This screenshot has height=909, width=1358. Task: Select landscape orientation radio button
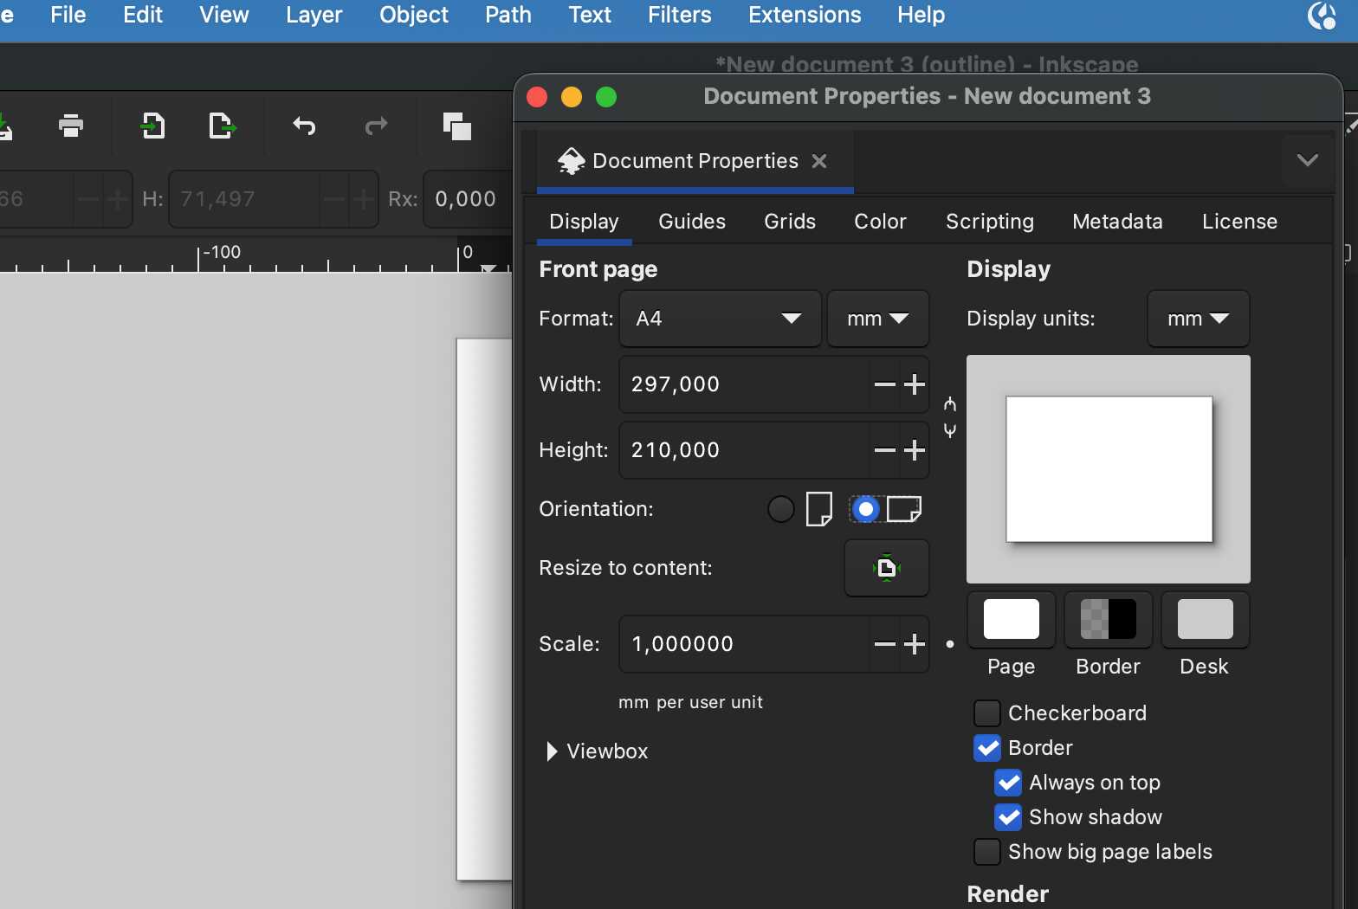pyautogui.click(x=865, y=509)
